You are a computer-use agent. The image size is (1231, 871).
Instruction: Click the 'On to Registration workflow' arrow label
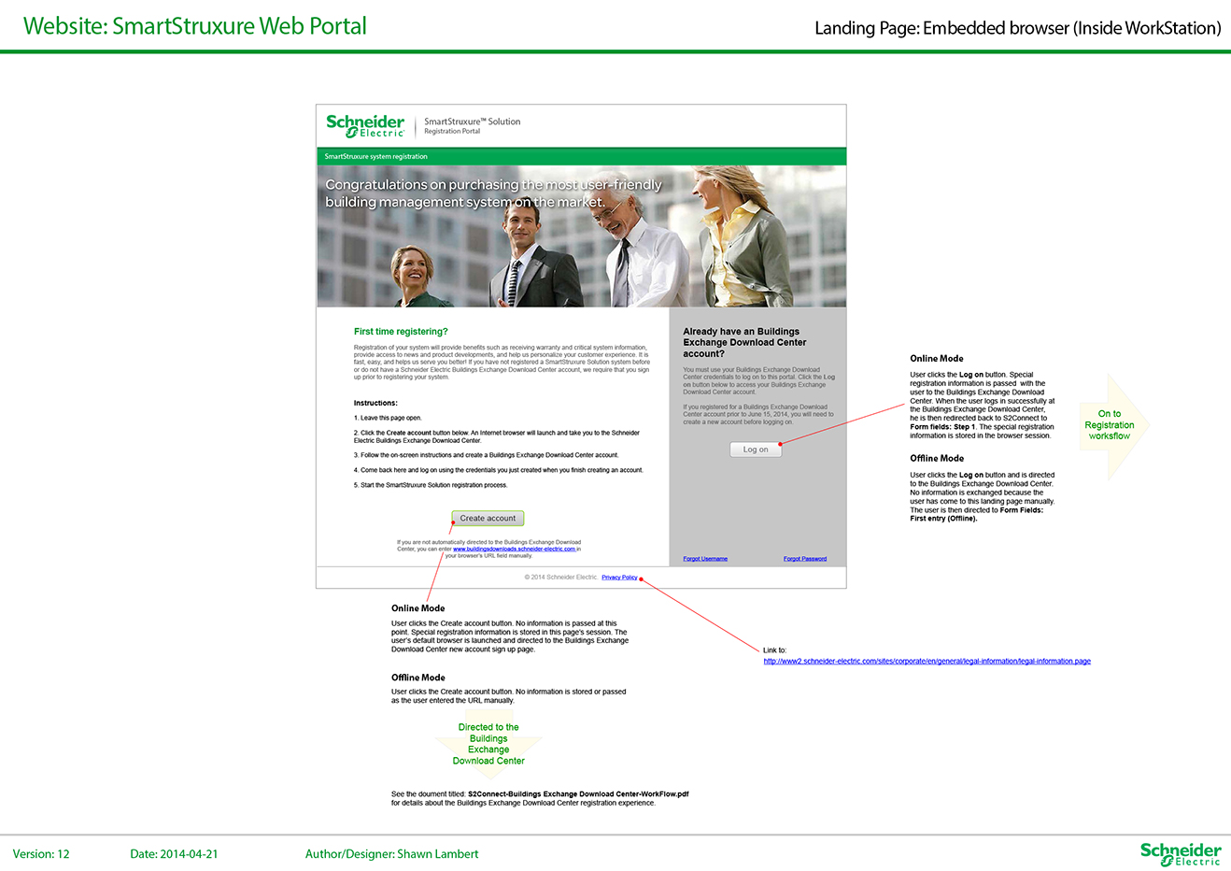[x=1110, y=425]
